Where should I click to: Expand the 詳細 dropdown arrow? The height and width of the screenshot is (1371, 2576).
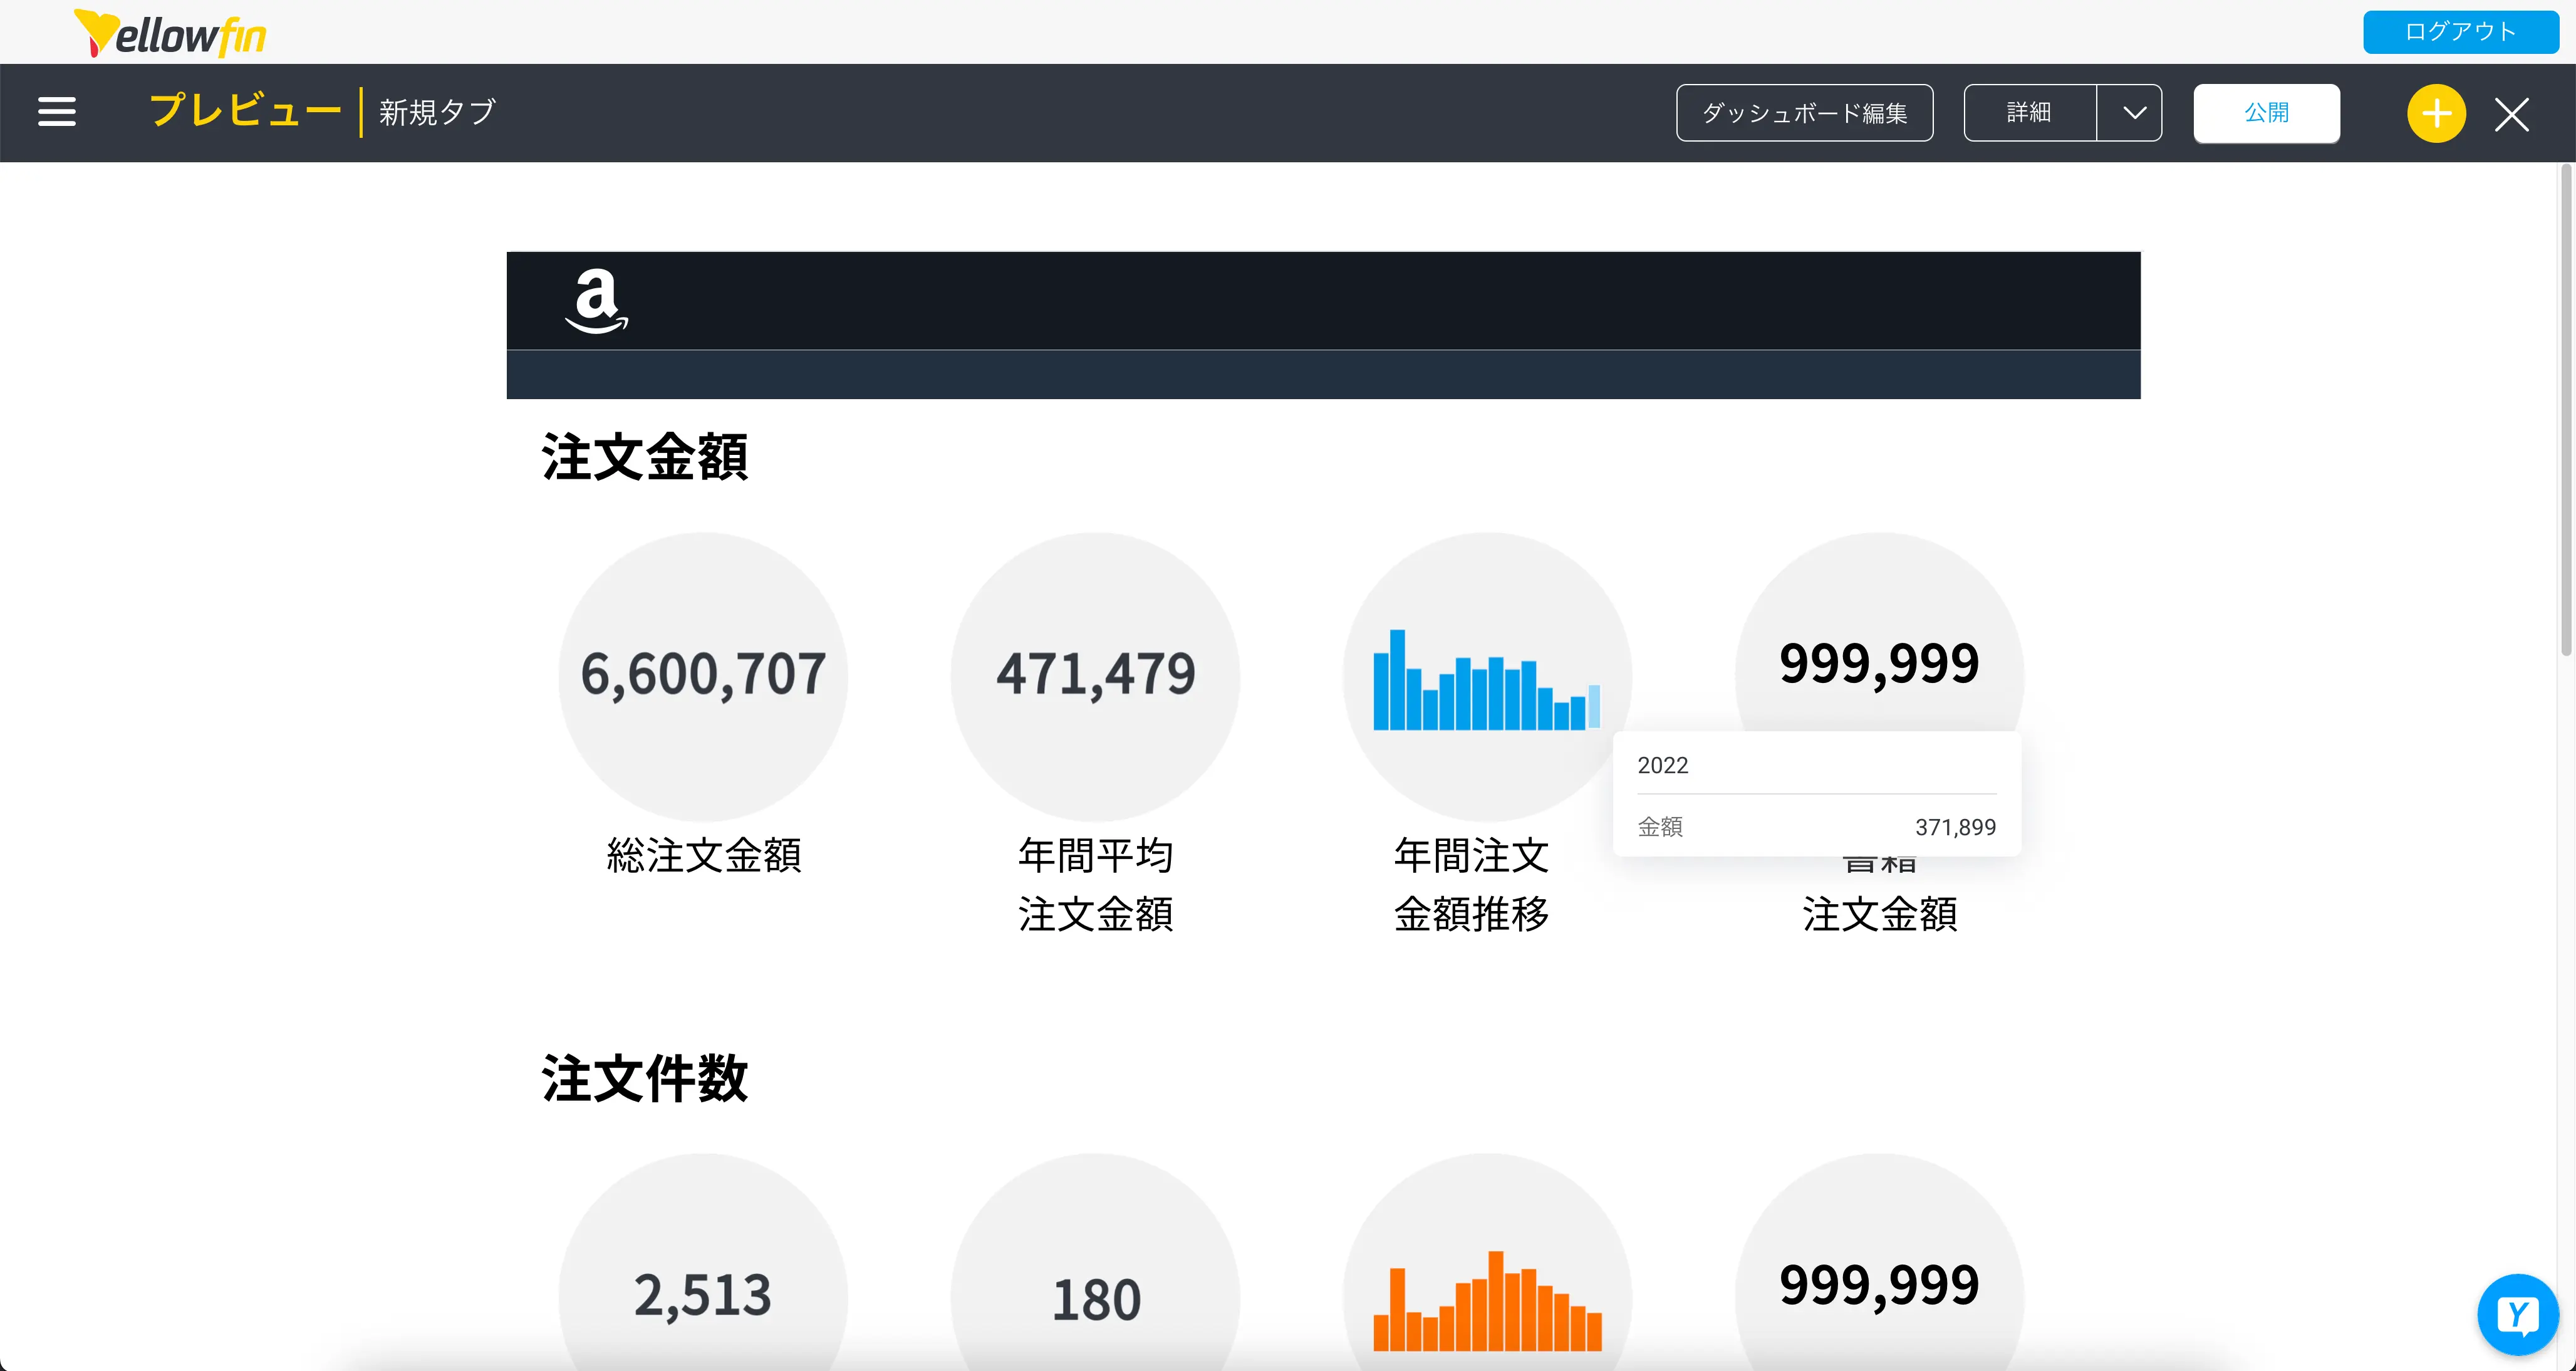pos(2133,113)
